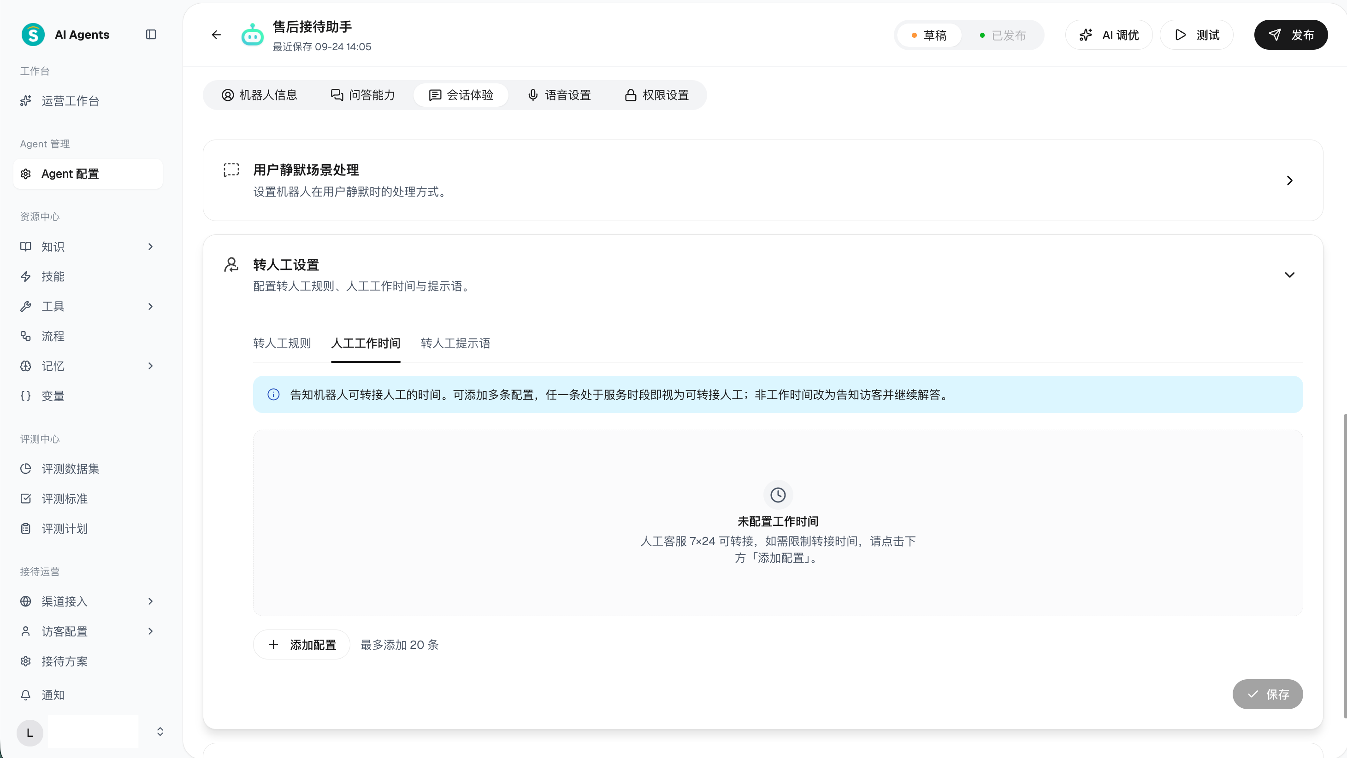
Task: Click the 保存 button
Action: 1268,694
